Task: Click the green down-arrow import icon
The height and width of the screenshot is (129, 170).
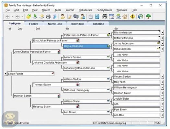Action: tap(35, 17)
